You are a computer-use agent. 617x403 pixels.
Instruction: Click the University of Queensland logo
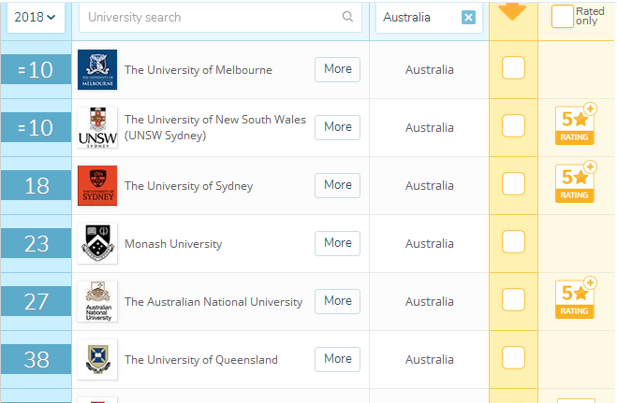(97, 360)
